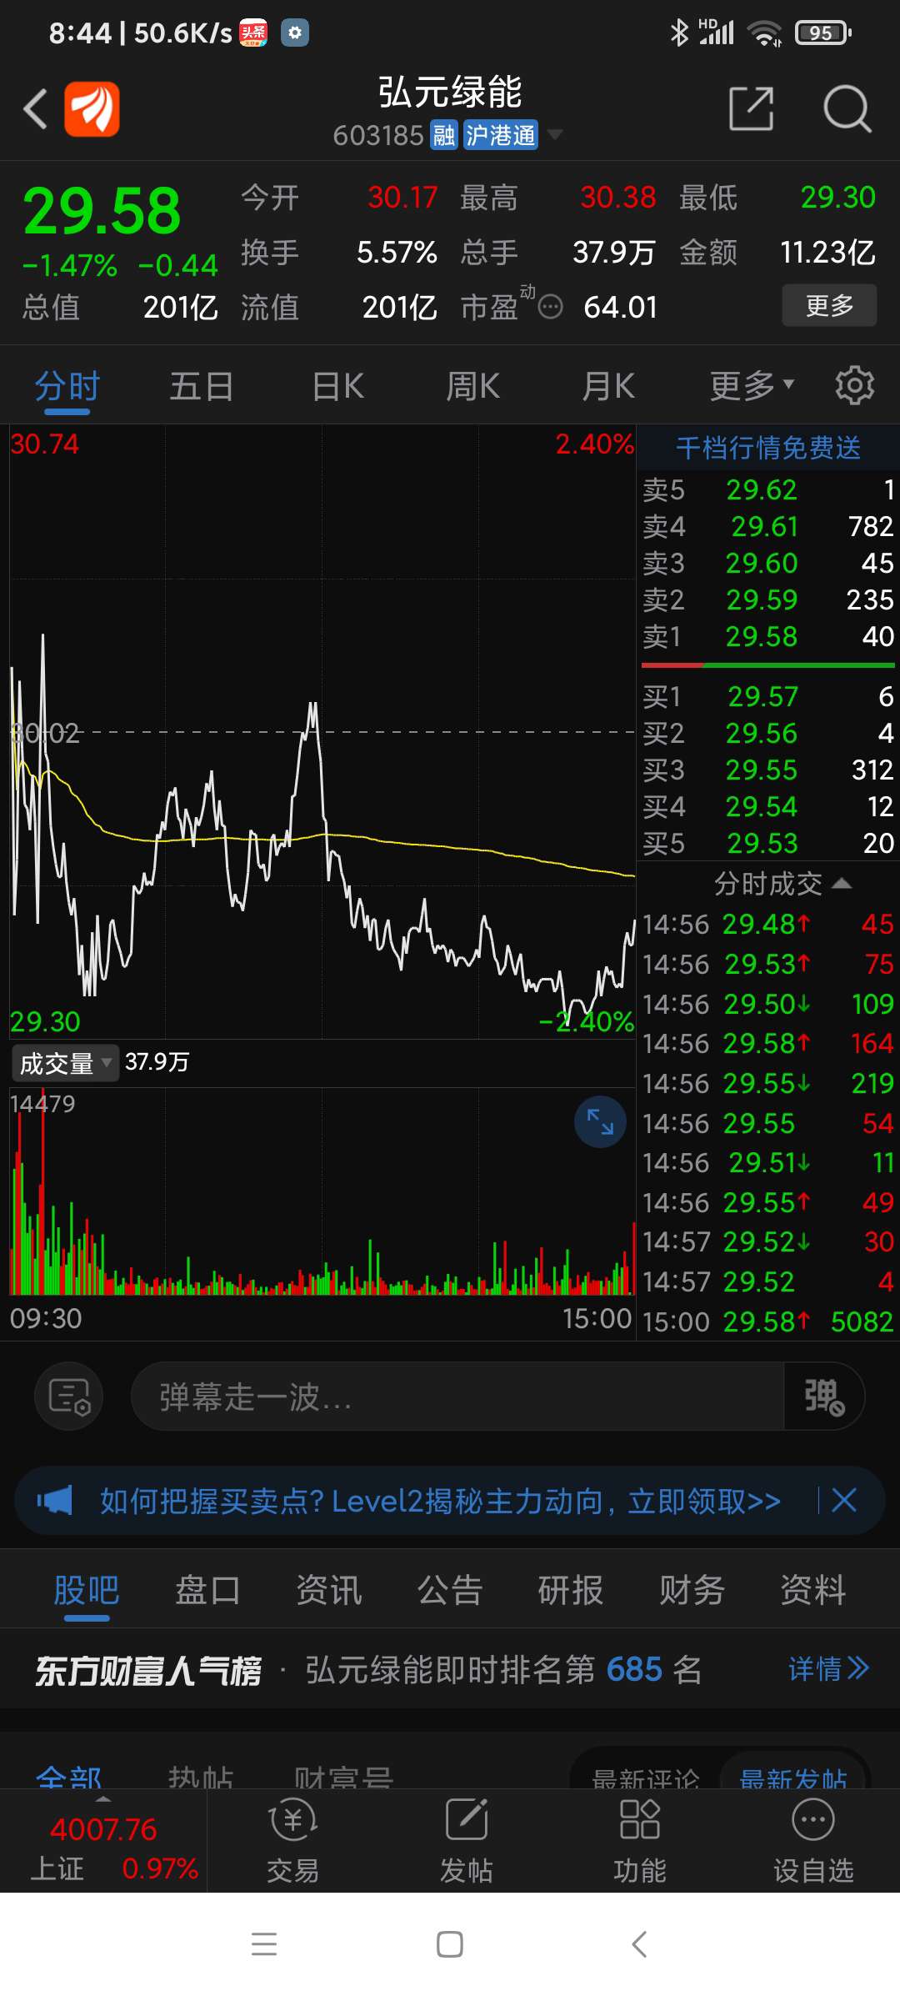Image resolution: width=900 pixels, height=2001 pixels.
Task: Tap the Android recent apps button
Action: [264, 1944]
